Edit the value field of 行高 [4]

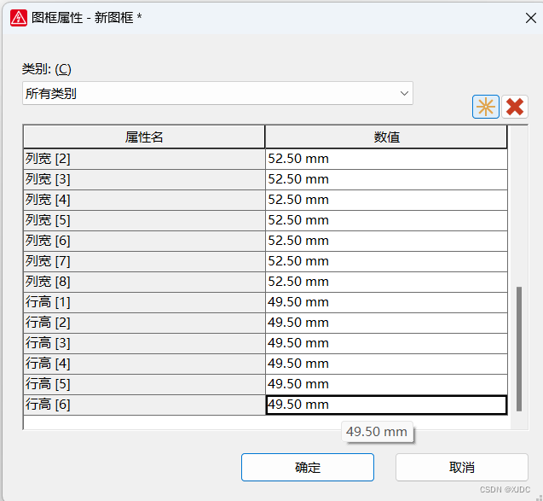386,364
